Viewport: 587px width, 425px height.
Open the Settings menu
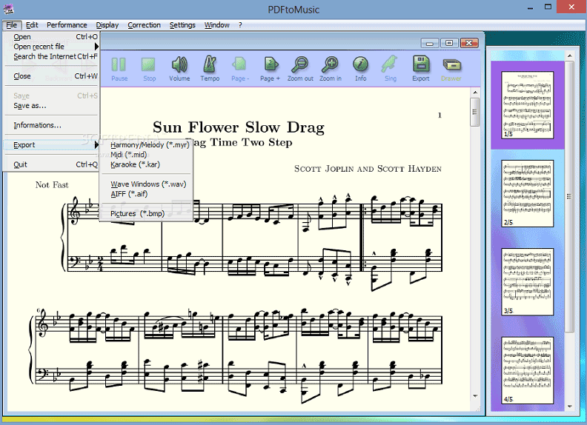[182, 25]
